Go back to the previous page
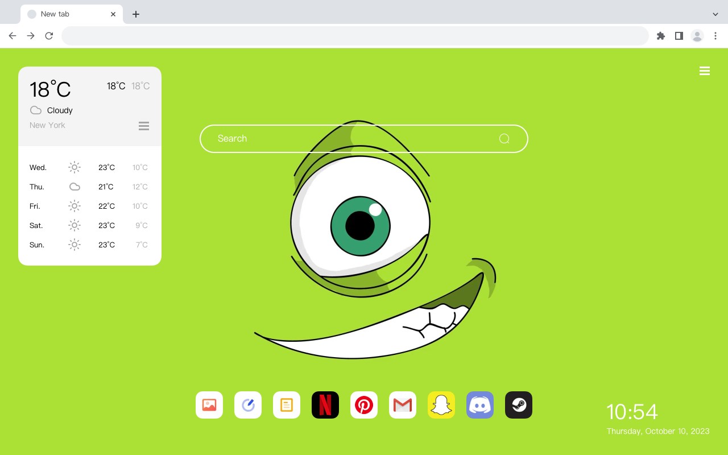 (13, 36)
